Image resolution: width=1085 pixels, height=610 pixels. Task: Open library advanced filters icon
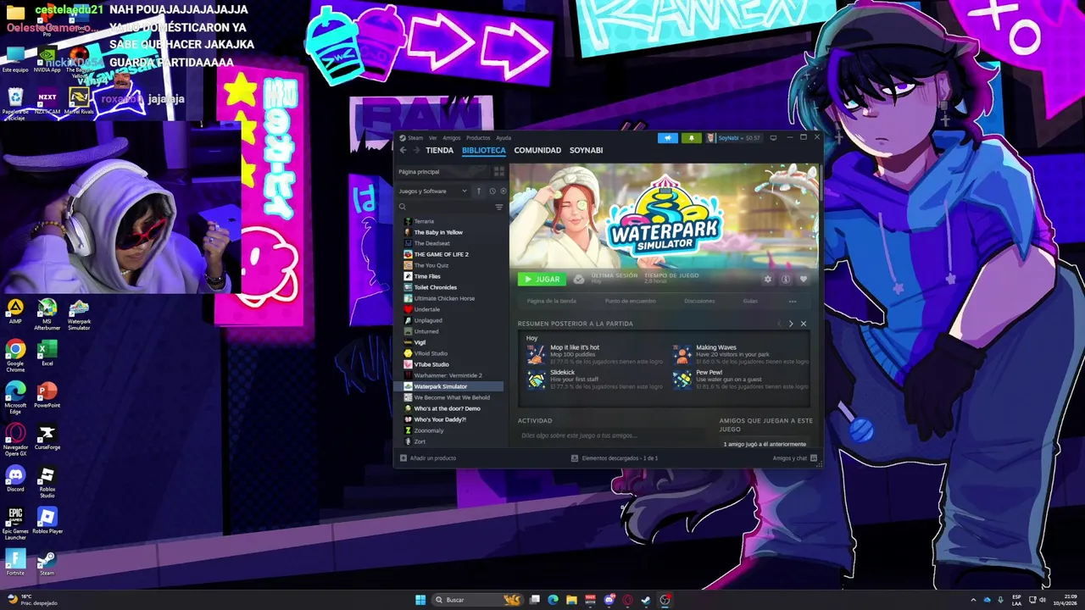[x=498, y=207]
